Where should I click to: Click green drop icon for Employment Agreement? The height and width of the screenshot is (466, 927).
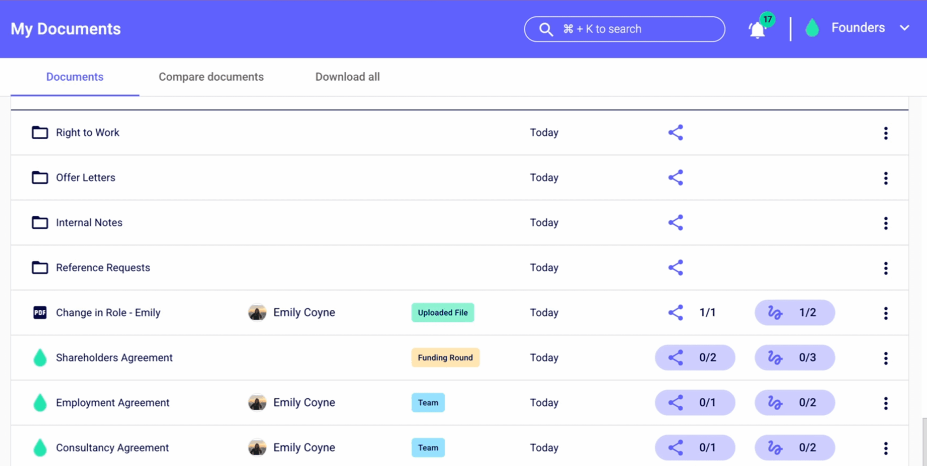tap(40, 402)
